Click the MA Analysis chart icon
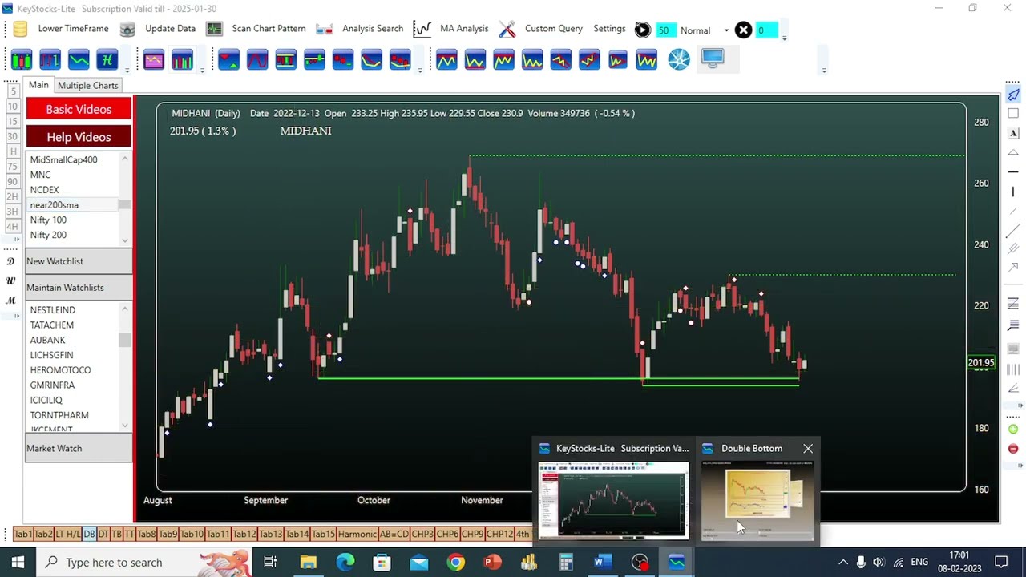This screenshot has width=1026, height=577. click(422, 30)
